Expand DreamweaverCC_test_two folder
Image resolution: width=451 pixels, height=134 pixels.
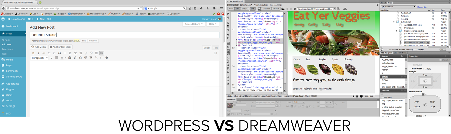point(397,31)
